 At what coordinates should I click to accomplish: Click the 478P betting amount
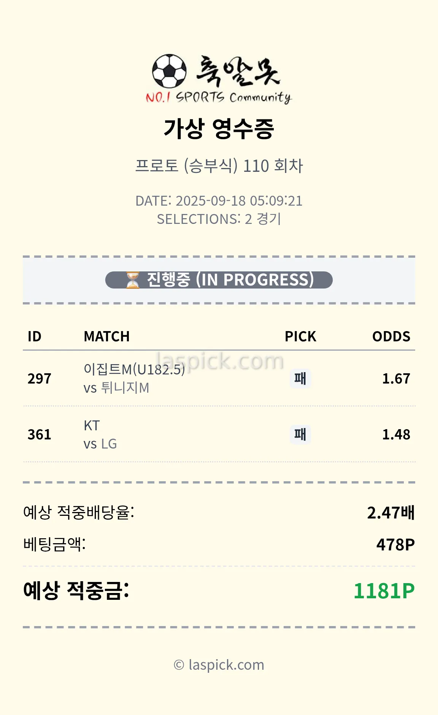(x=395, y=544)
